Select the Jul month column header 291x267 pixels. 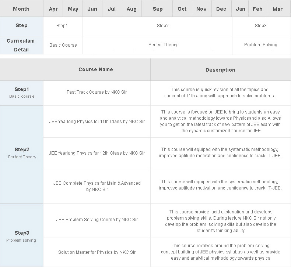pos(112,8)
